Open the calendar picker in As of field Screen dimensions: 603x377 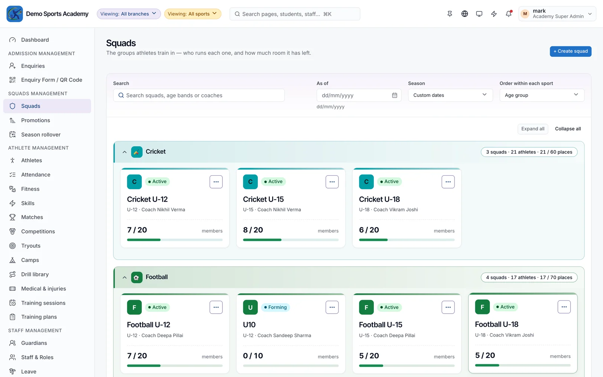[395, 95]
